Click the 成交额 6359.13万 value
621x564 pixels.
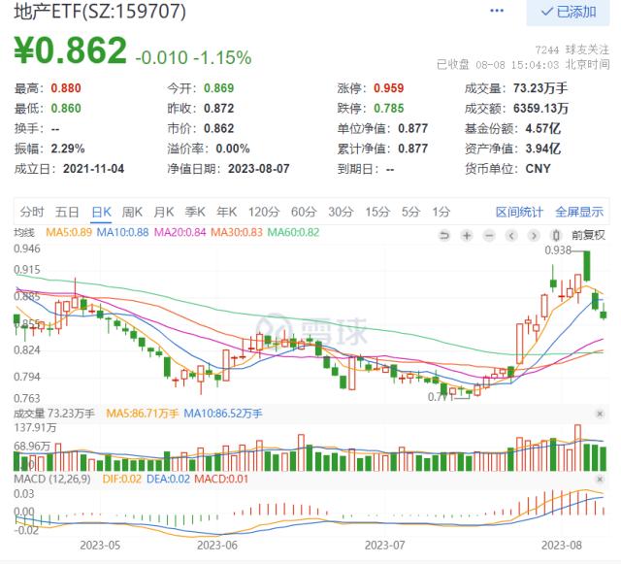coord(540,108)
